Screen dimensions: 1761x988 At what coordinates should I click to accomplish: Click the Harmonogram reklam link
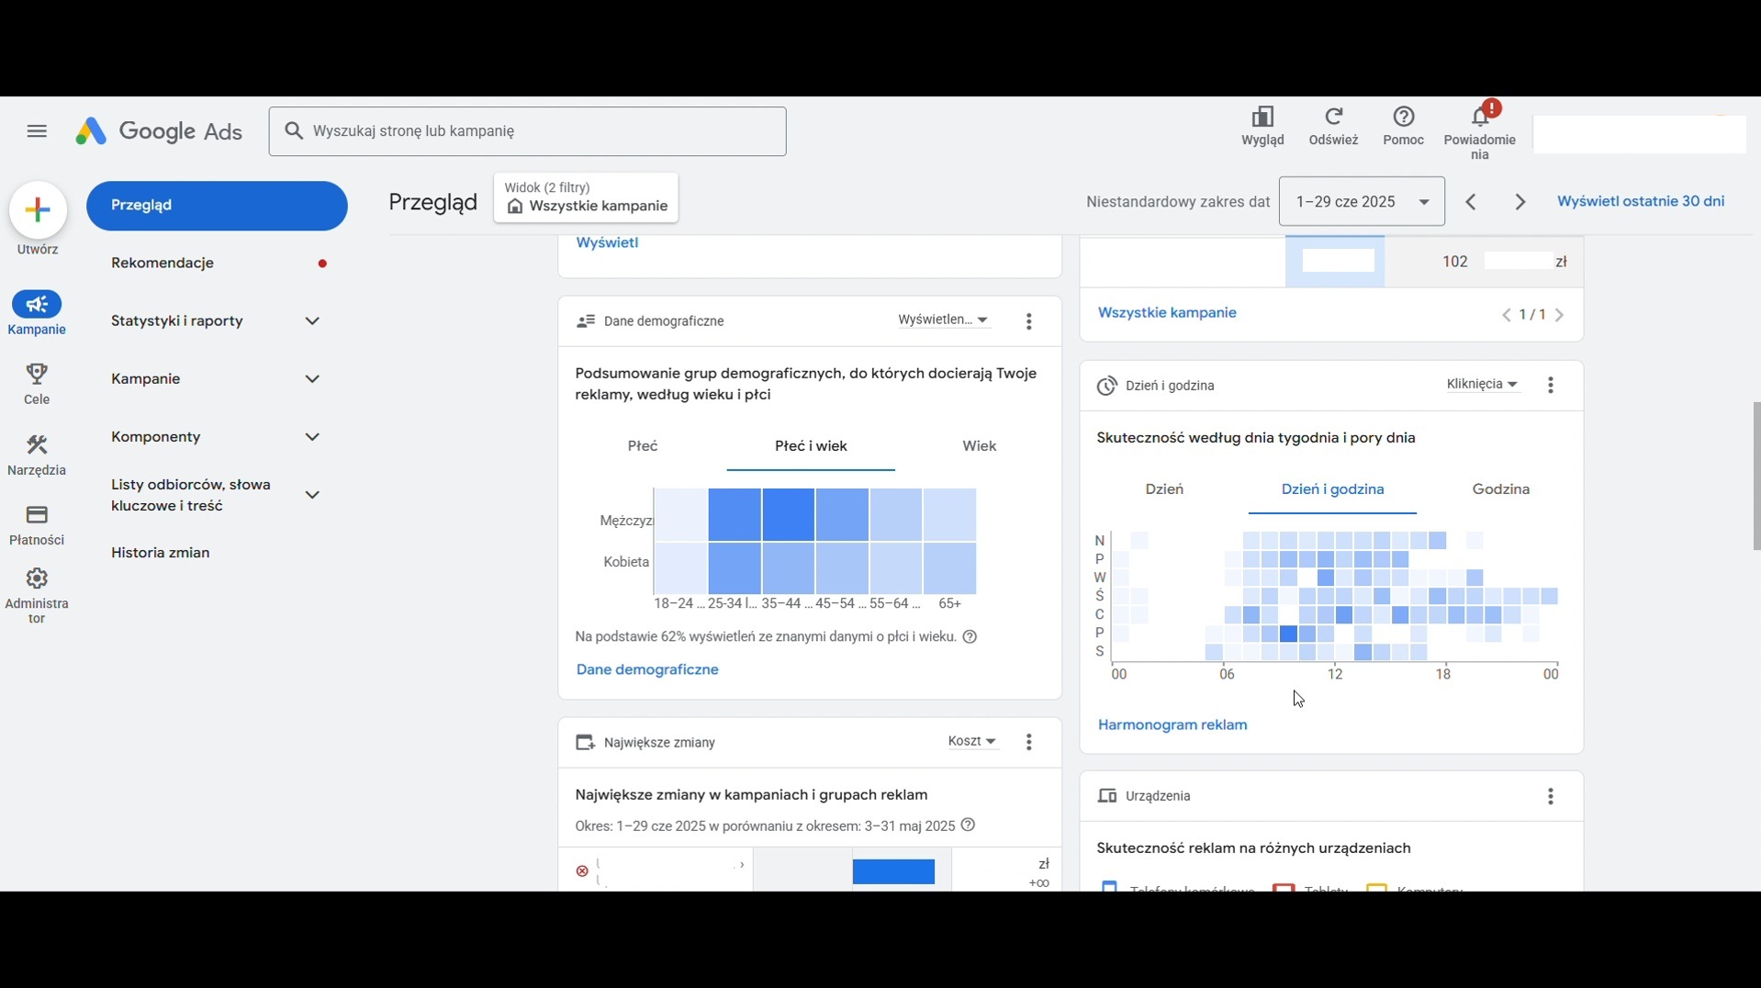pyautogui.click(x=1172, y=725)
